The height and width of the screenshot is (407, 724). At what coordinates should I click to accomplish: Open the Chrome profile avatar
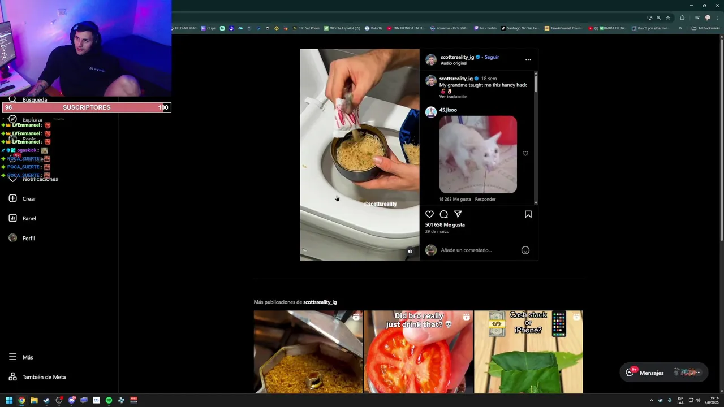pyautogui.click(x=707, y=18)
